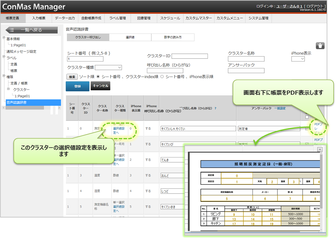Viewport: 336px width, 239px height.
Task: Open the ラベル管理 menu
Action: 117,18
